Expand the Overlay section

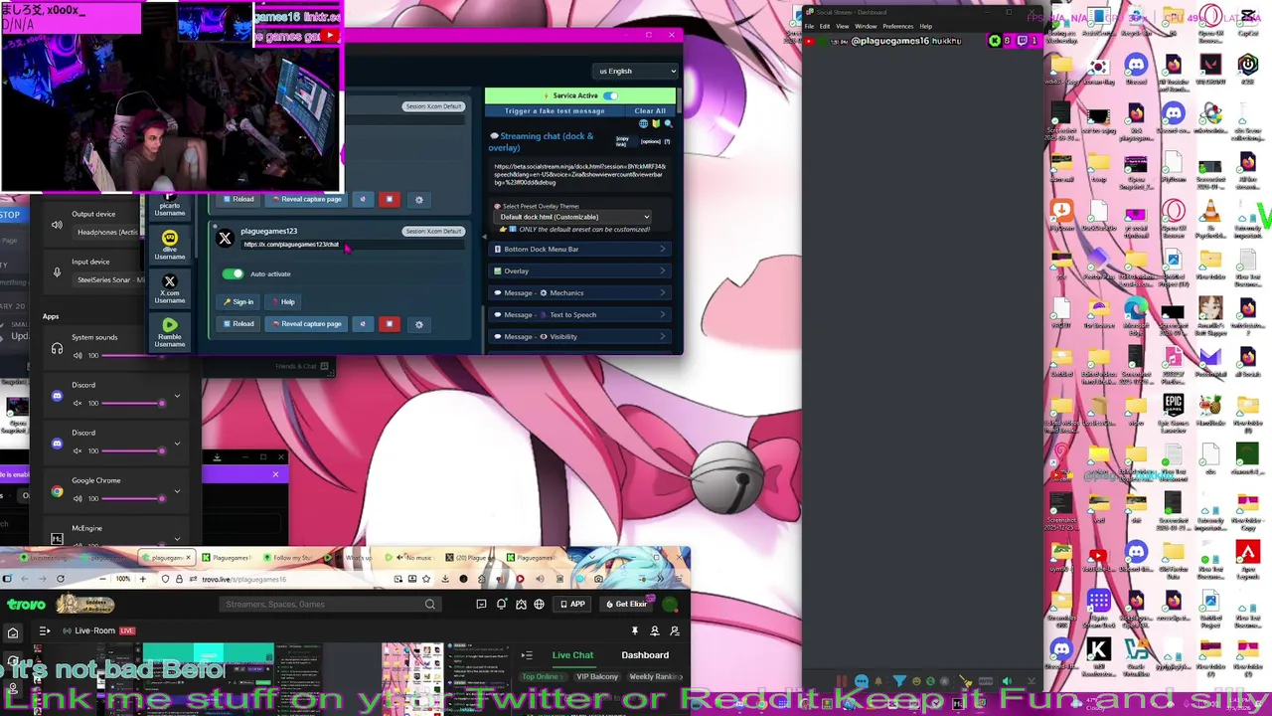[x=581, y=270]
